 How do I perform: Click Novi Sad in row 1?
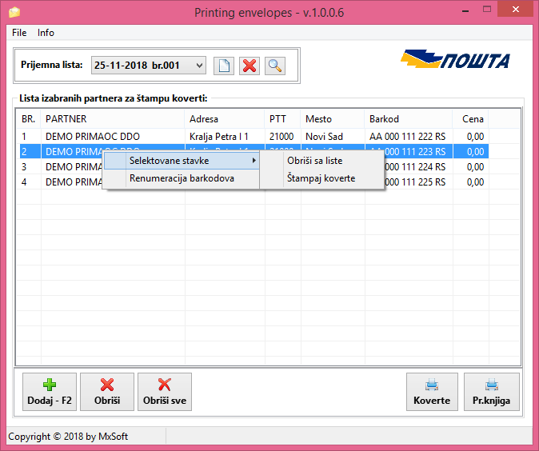324,137
